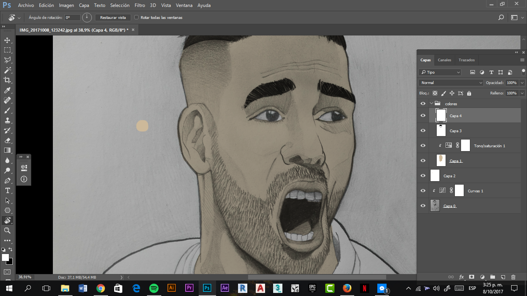The image size is (527, 296).
Task: Open the Tipo layer filter dropdown
Action: coord(440,72)
